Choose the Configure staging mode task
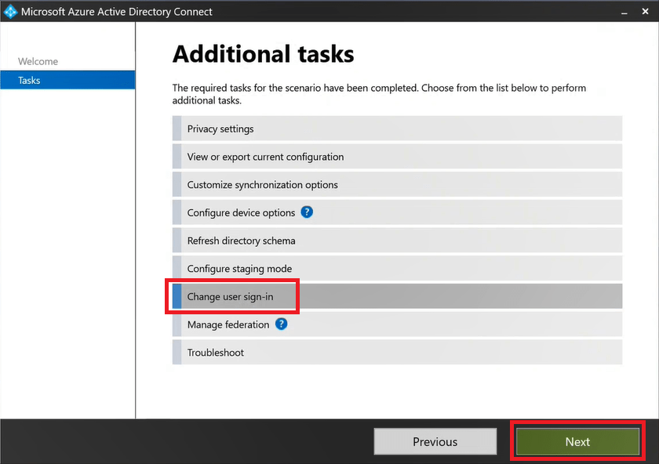 click(239, 269)
